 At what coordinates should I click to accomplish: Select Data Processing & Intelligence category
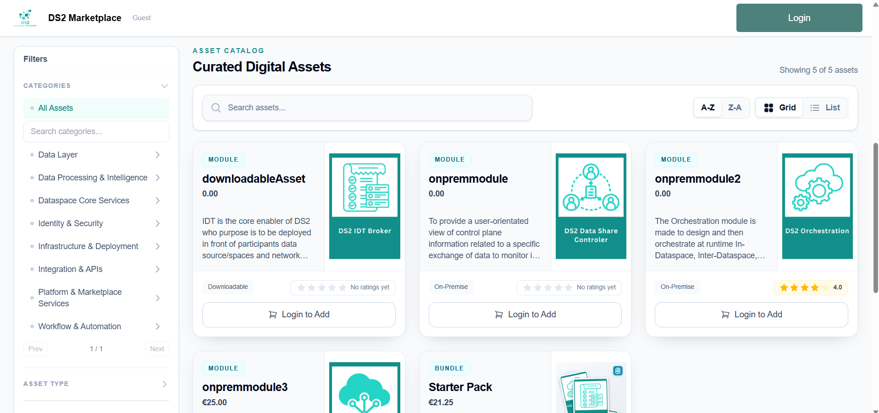coord(93,178)
